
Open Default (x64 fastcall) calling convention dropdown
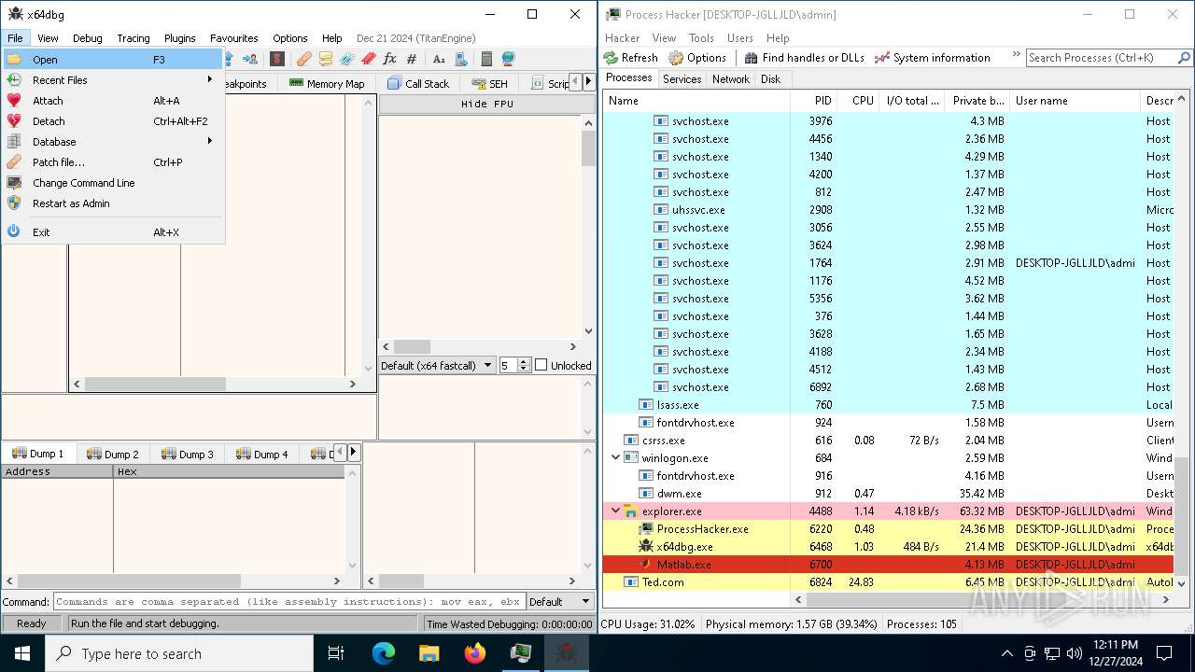(437, 366)
